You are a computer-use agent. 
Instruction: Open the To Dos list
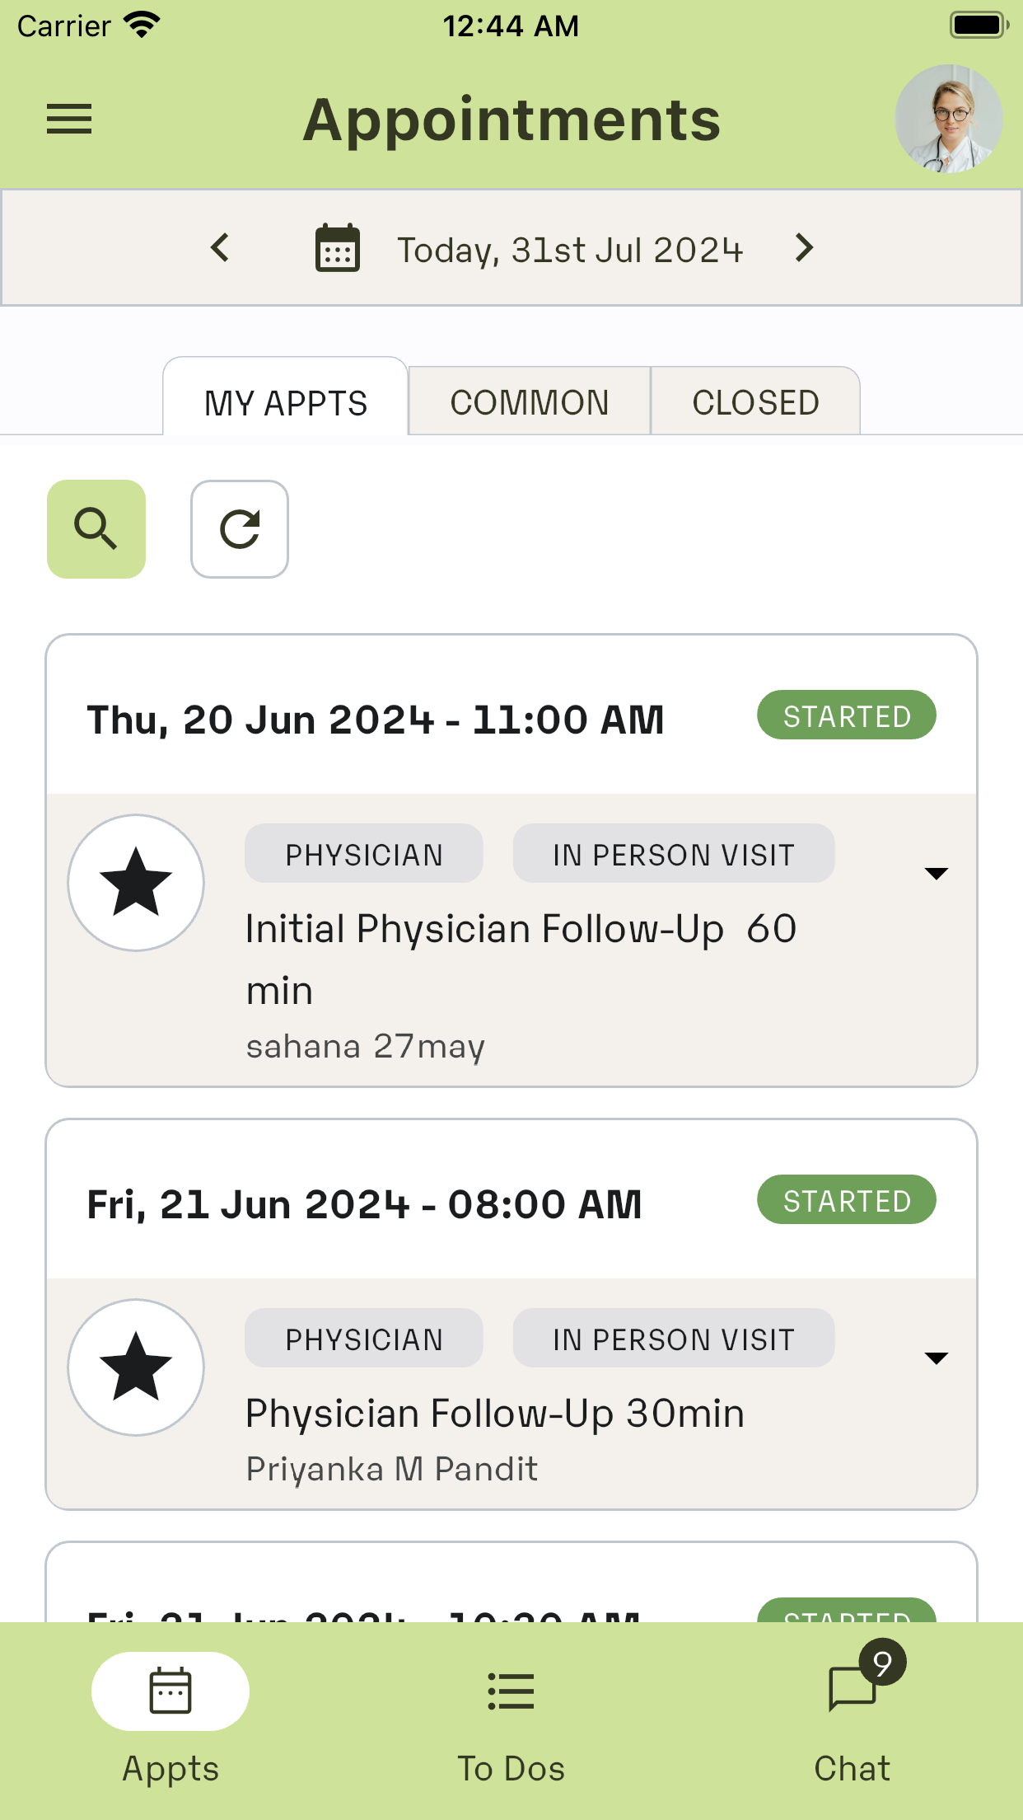[x=511, y=1721]
